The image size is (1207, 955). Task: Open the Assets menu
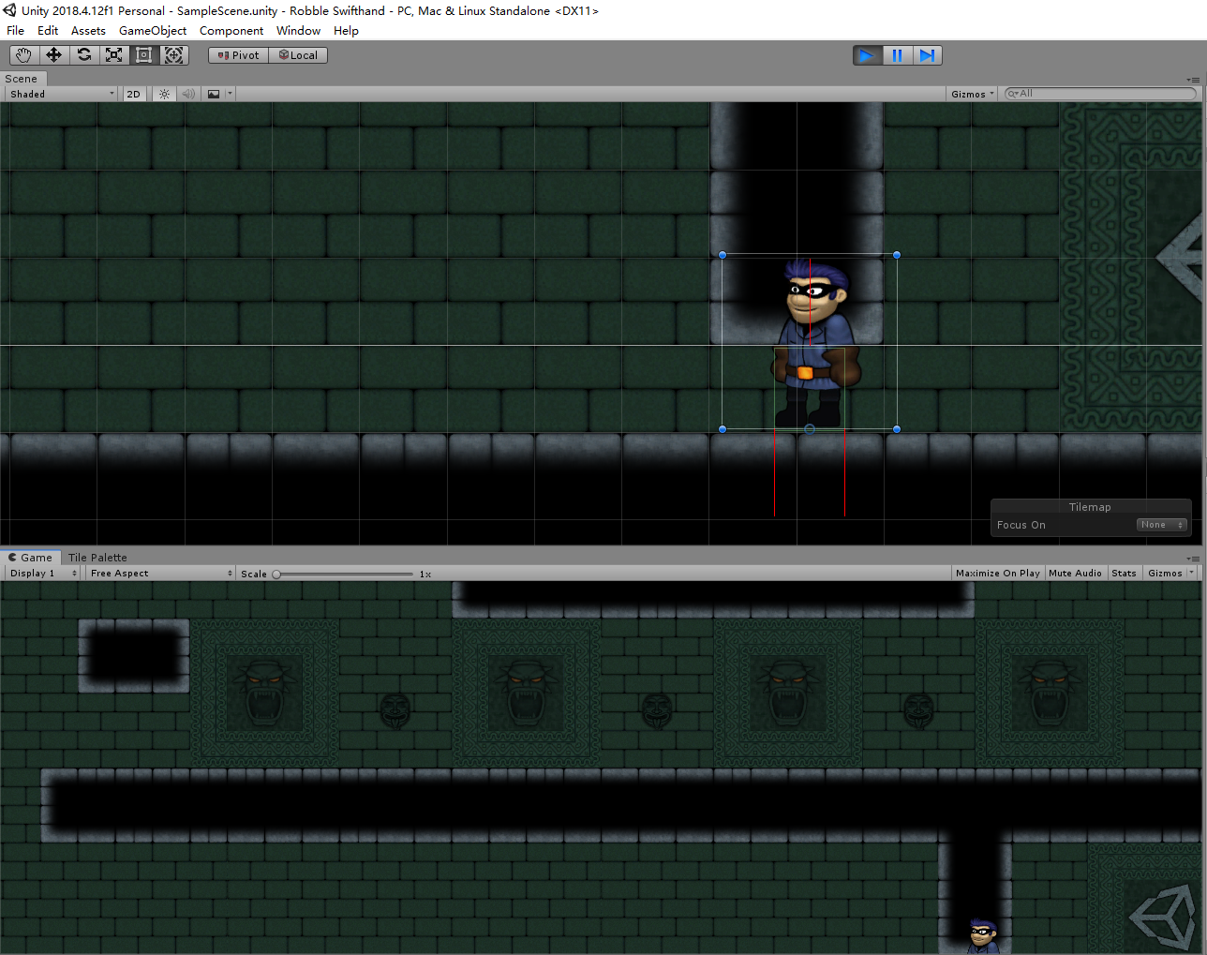[x=88, y=31]
